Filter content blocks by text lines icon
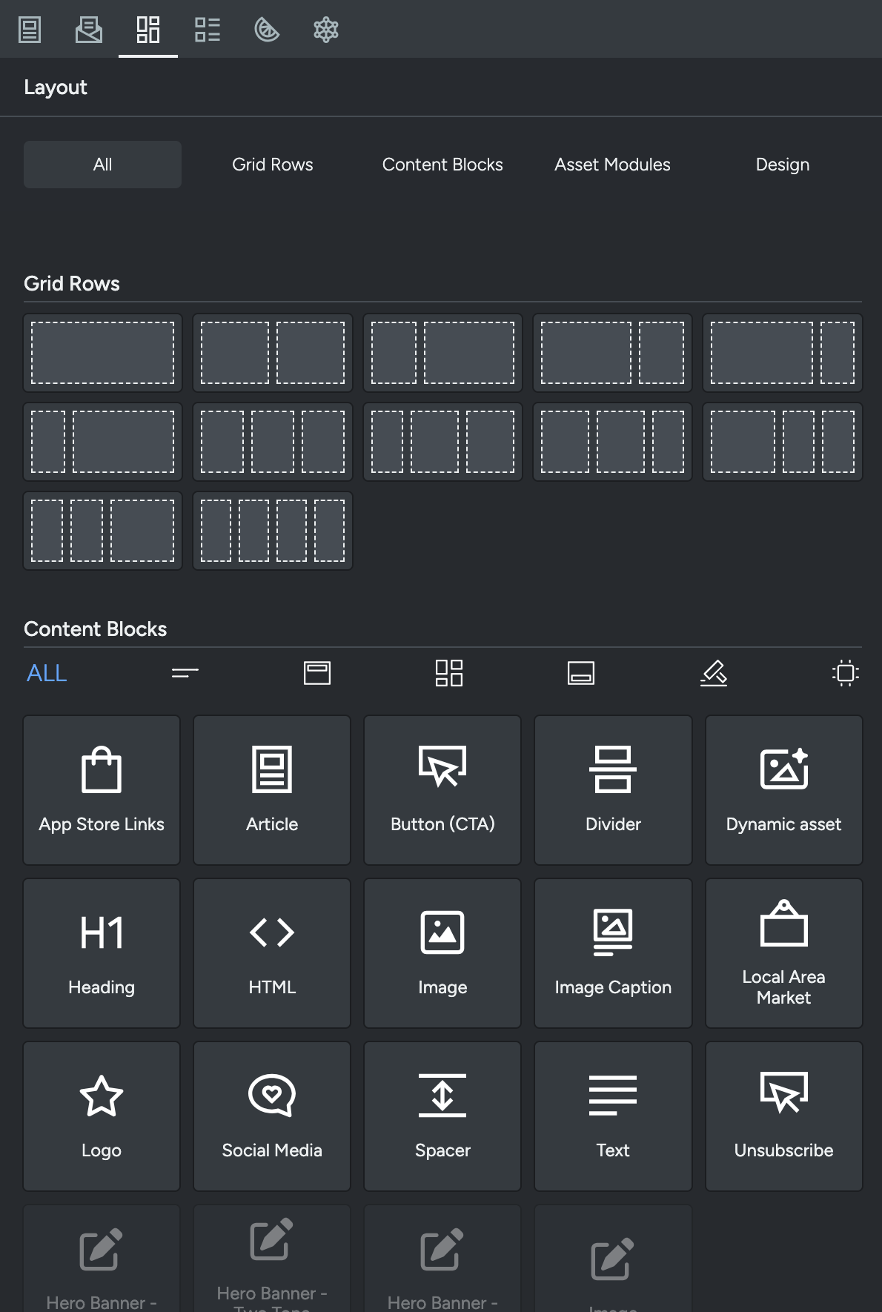Image resolution: width=882 pixels, height=1312 pixels. tap(185, 673)
